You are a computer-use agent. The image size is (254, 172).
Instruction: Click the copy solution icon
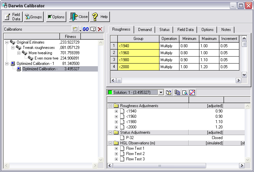pos(177,92)
